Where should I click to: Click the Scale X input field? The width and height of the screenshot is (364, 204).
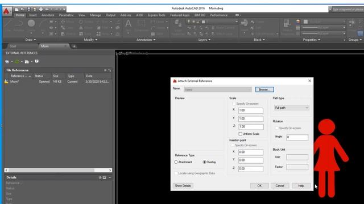pos(251,110)
